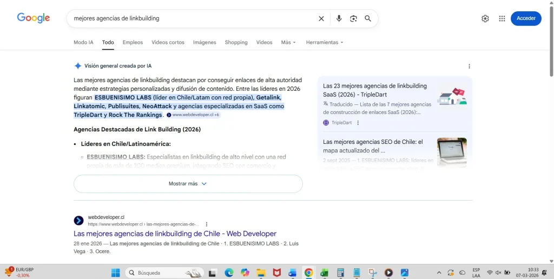554x279 pixels.
Task: Open Snipping Tool from the taskbar
Action: pyautogui.click(x=372, y=273)
